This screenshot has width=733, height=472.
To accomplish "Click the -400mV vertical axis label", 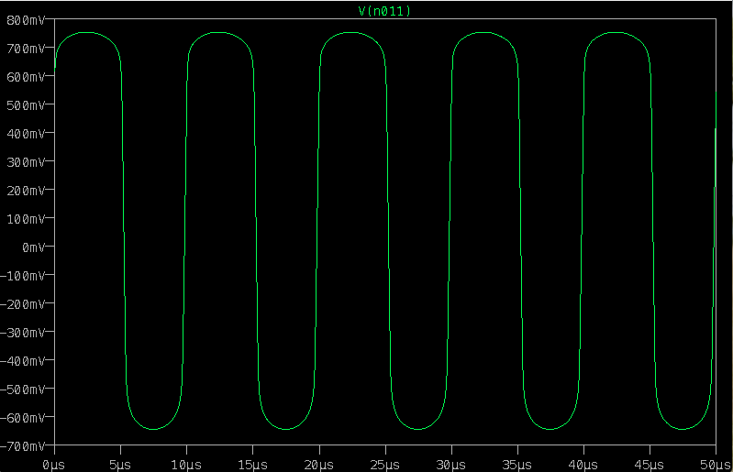I will pyautogui.click(x=23, y=361).
